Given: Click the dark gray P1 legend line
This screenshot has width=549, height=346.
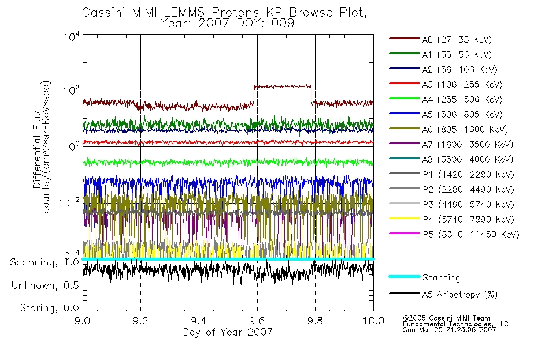Looking at the screenshot, I should pyautogui.click(x=405, y=174).
